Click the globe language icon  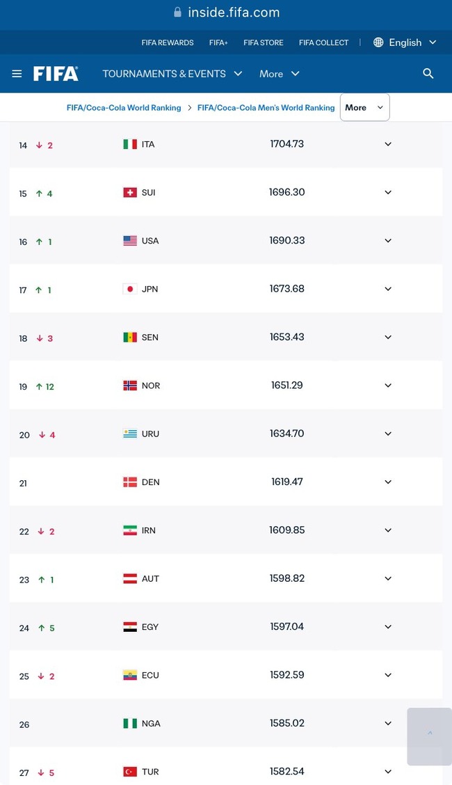point(378,42)
